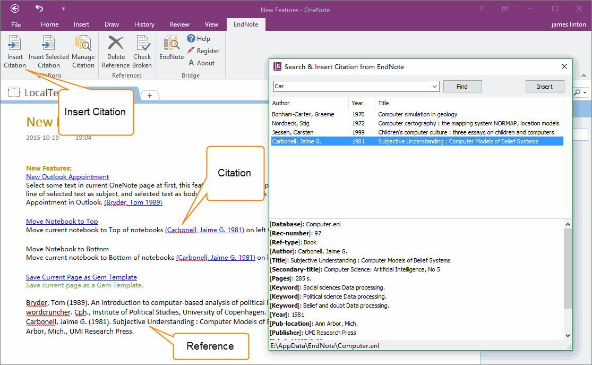Open the New Outlook Appointment link
Screen dimensions: 592x365
[67, 177]
